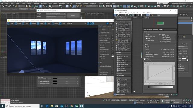193x108 pixels.
Task: Open the Options menu in Slate editor
Action: tap(139, 13)
